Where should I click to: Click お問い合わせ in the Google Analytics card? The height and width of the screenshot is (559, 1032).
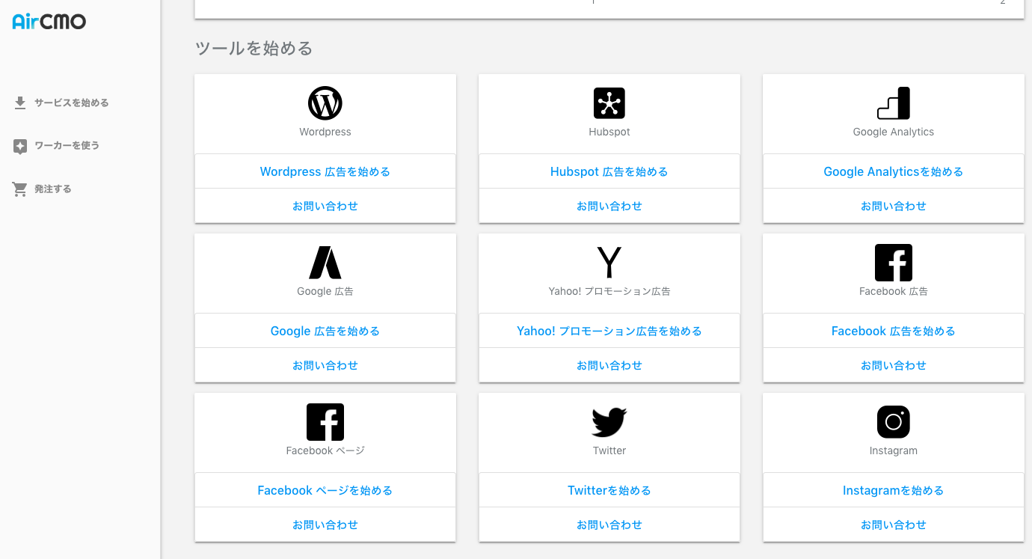[894, 206]
